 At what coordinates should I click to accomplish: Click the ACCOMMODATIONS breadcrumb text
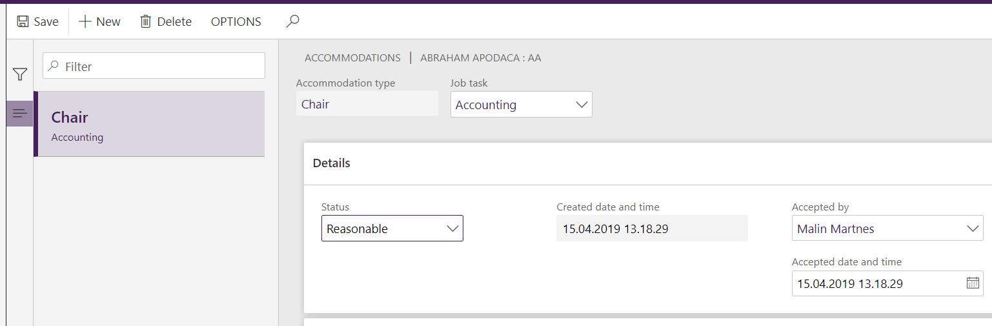[352, 58]
